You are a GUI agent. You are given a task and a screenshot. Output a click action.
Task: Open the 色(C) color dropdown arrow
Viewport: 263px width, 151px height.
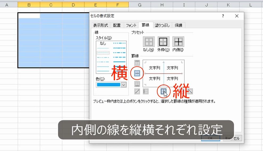pyautogui.click(x=124, y=85)
